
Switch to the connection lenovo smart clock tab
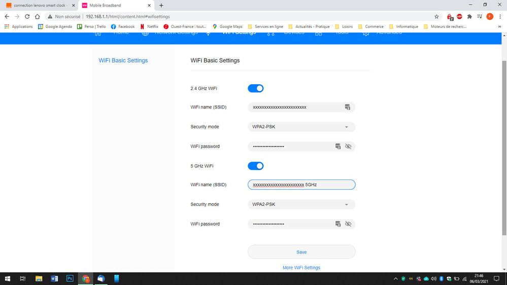(x=40, y=5)
